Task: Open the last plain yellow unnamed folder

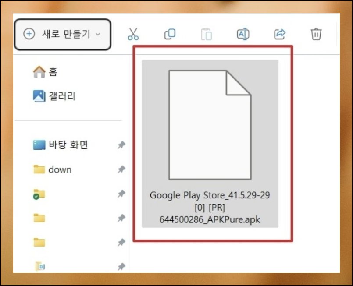Action: coord(39,242)
